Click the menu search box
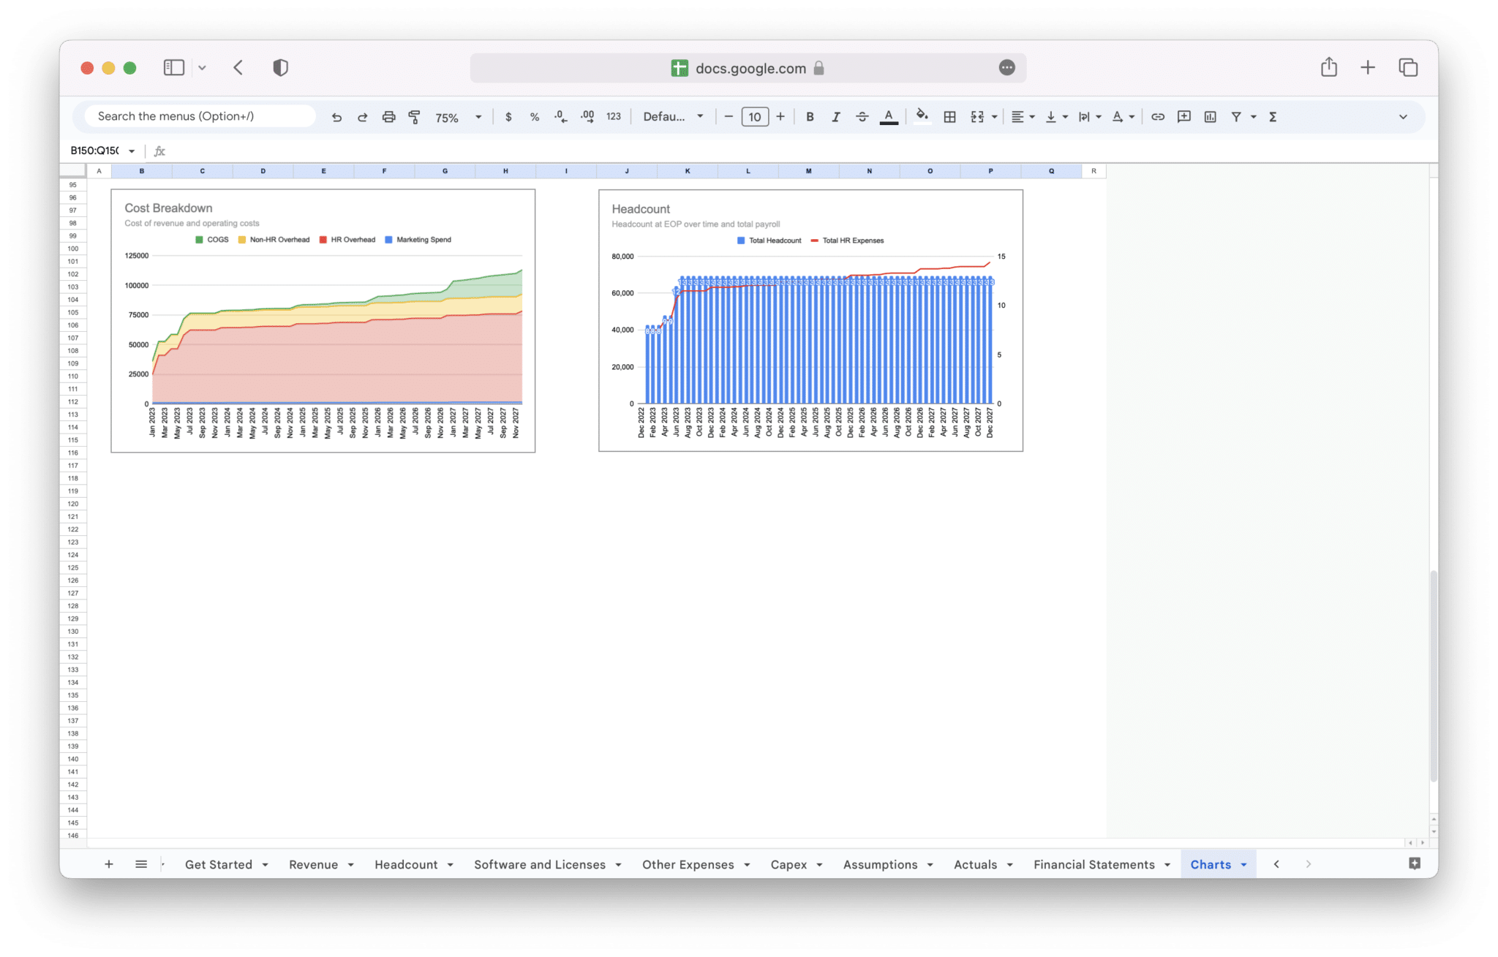The image size is (1498, 957). 200,116
